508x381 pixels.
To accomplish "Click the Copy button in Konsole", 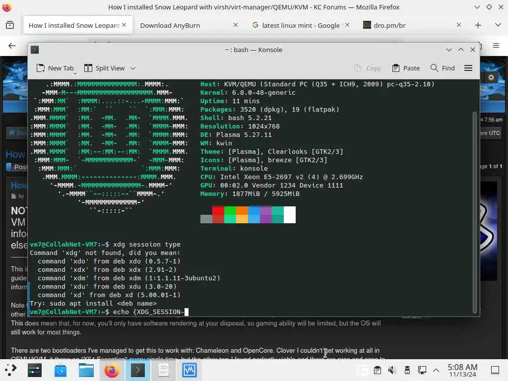I will pyautogui.click(x=368, y=68).
